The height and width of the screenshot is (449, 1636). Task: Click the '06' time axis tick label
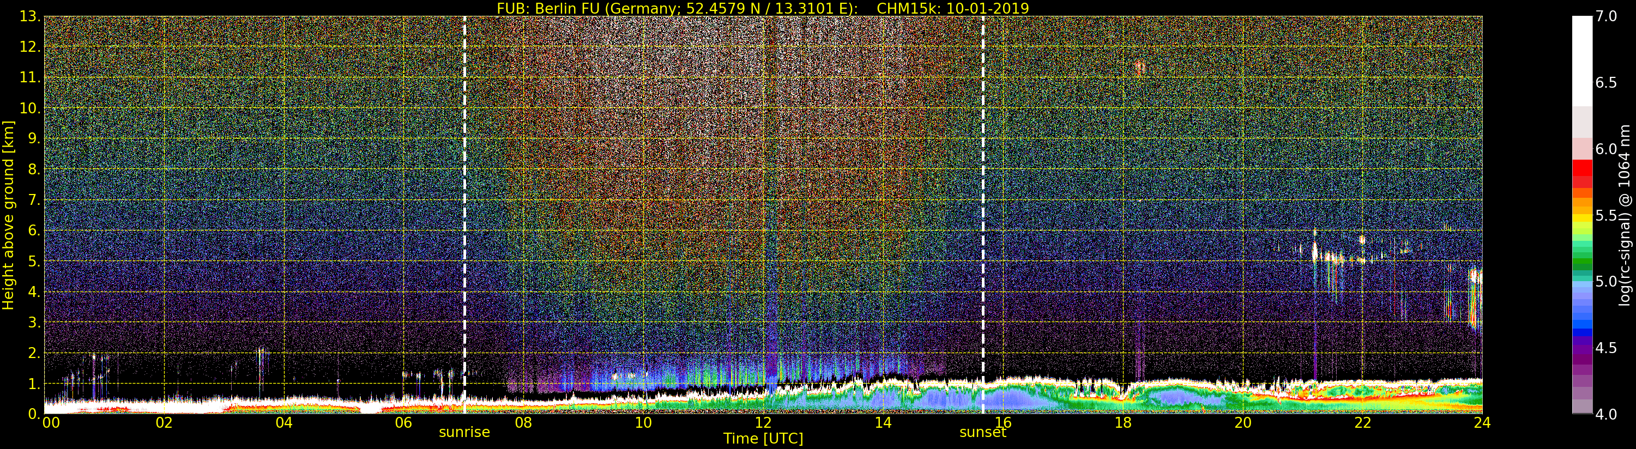coord(403,423)
